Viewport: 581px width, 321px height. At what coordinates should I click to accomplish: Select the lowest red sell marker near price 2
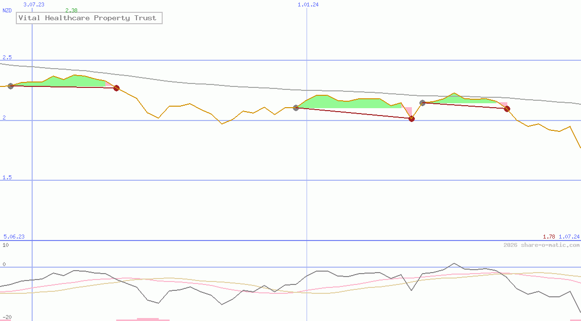click(x=411, y=119)
